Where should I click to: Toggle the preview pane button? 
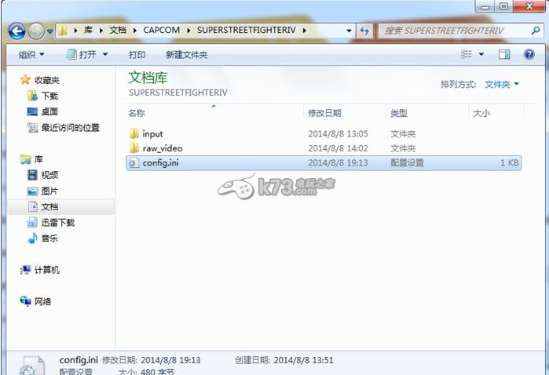(x=505, y=55)
